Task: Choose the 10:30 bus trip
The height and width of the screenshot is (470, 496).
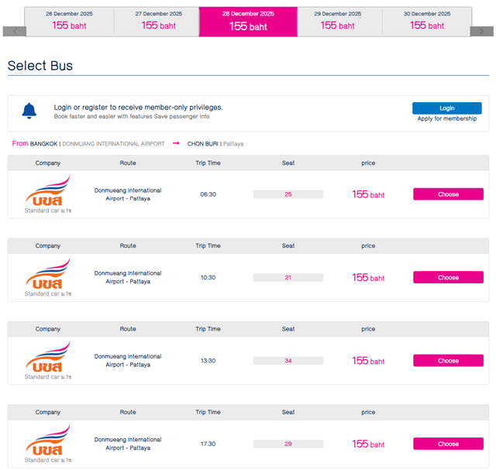Action: tap(448, 277)
